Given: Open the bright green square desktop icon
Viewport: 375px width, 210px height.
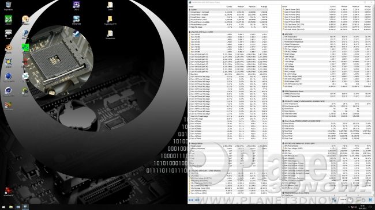Looking at the screenshot, I should click(25, 48).
